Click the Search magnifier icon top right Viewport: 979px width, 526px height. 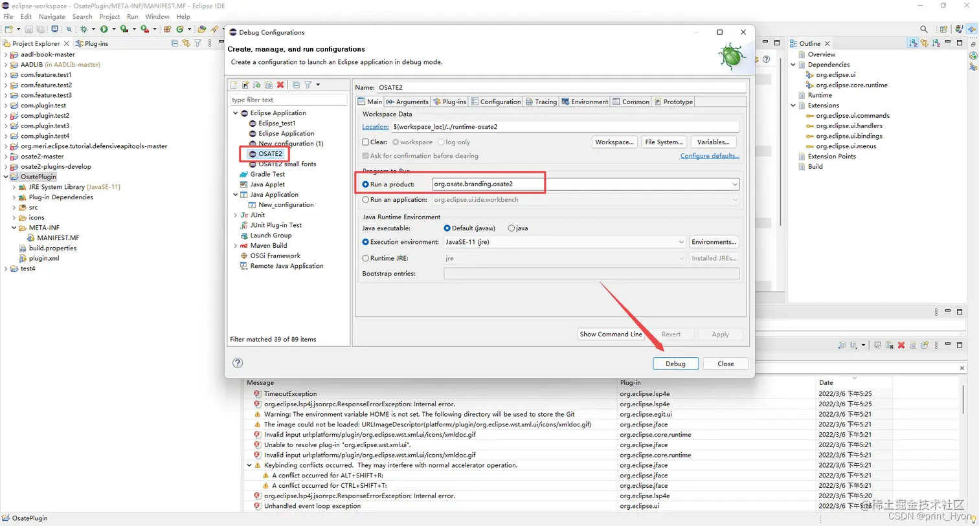point(924,29)
